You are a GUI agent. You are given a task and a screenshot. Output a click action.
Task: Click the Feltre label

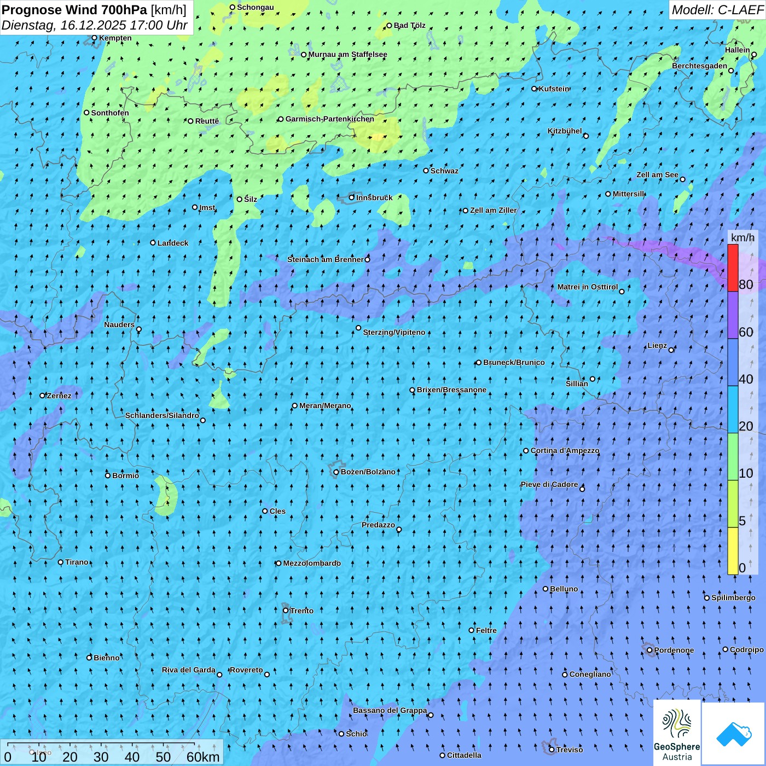click(x=486, y=630)
